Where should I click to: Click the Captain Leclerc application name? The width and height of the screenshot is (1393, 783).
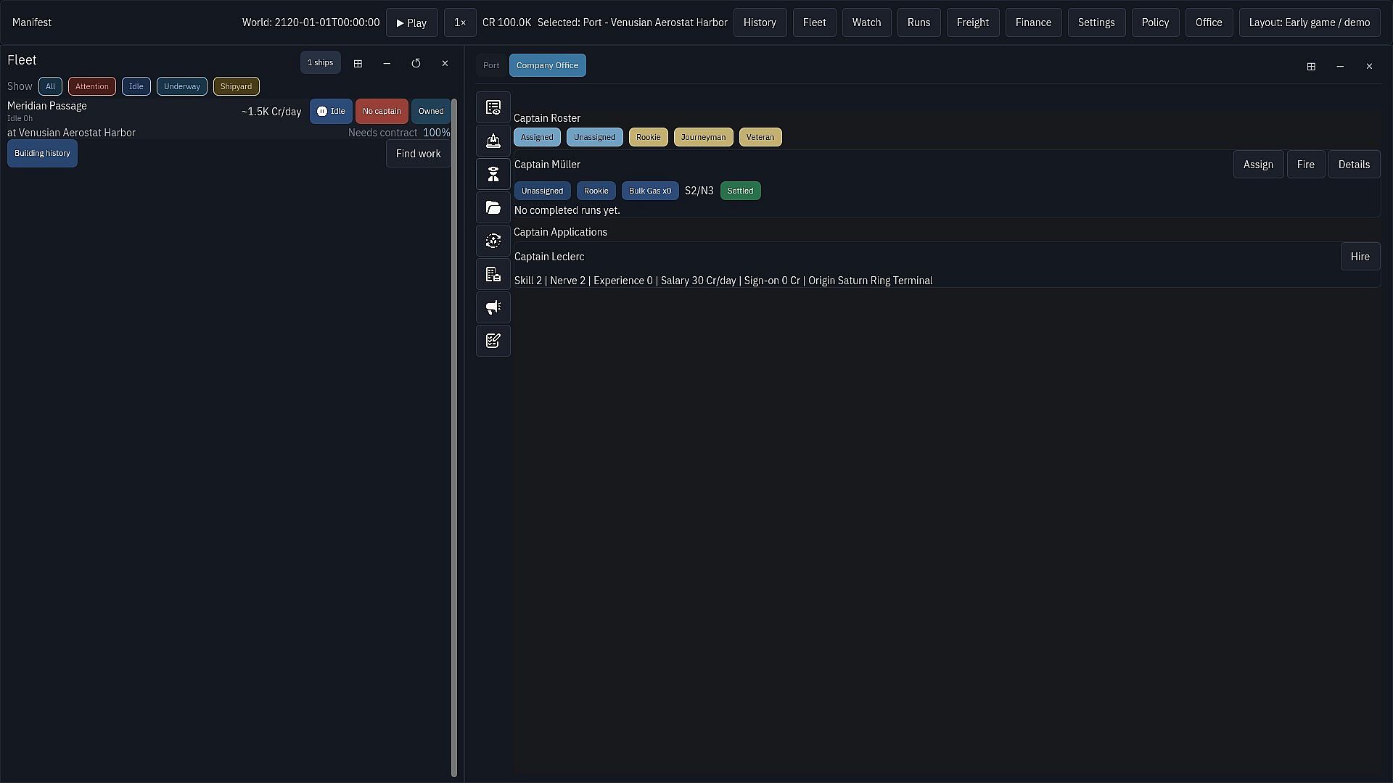(549, 257)
